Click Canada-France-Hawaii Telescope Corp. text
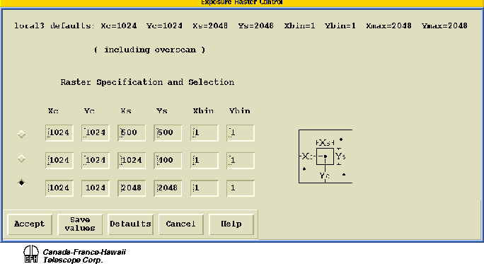484x264 pixels. (x=84, y=256)
